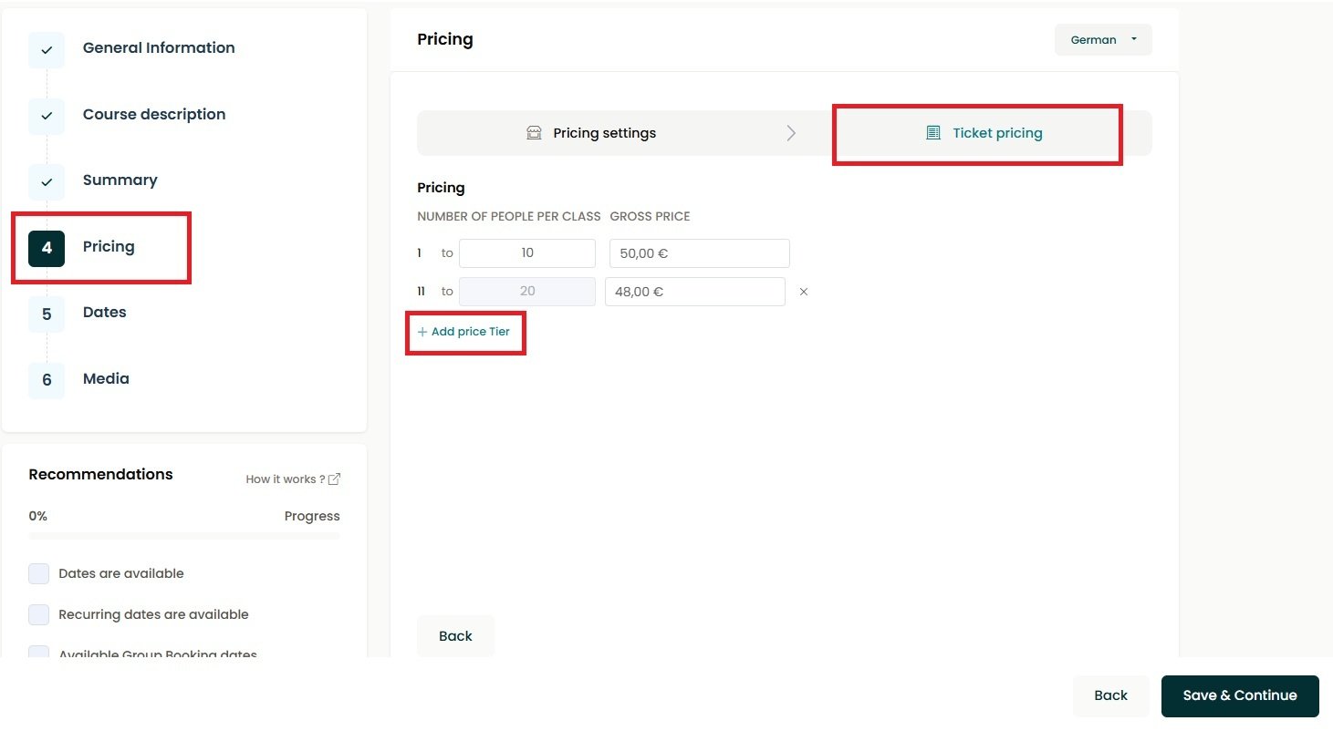1333x731 pixels.
Task: Tick Recurring dates are available checkbox
Action: tap(38, 614)
